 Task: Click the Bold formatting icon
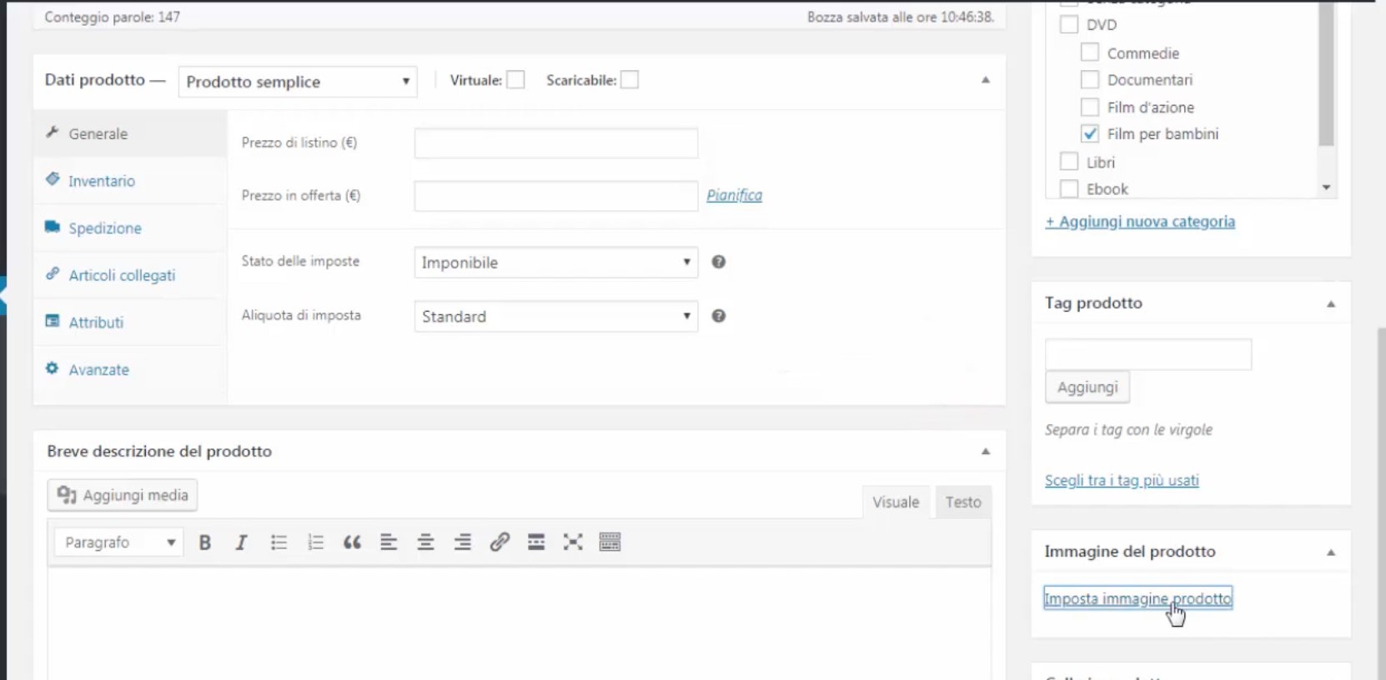204,542
